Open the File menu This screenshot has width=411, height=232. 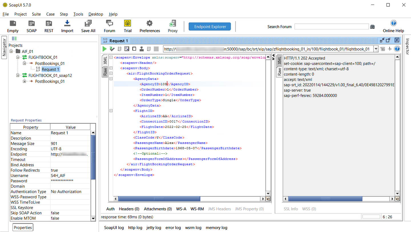point(5,14)
